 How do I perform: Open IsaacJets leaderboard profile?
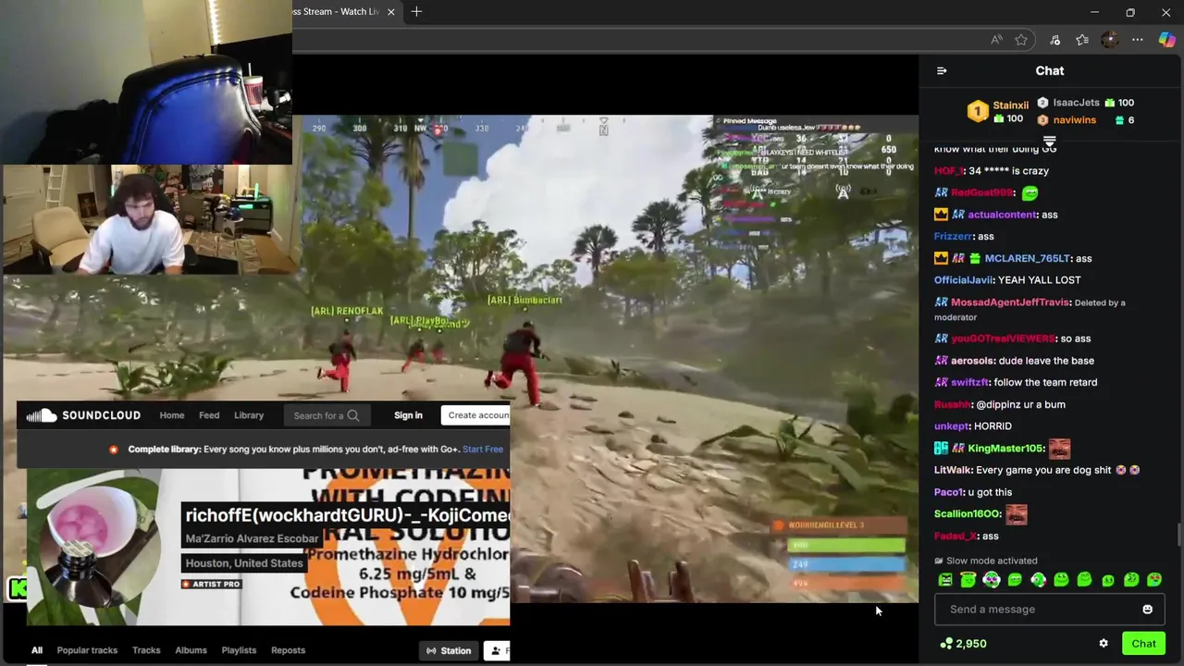1076,103
